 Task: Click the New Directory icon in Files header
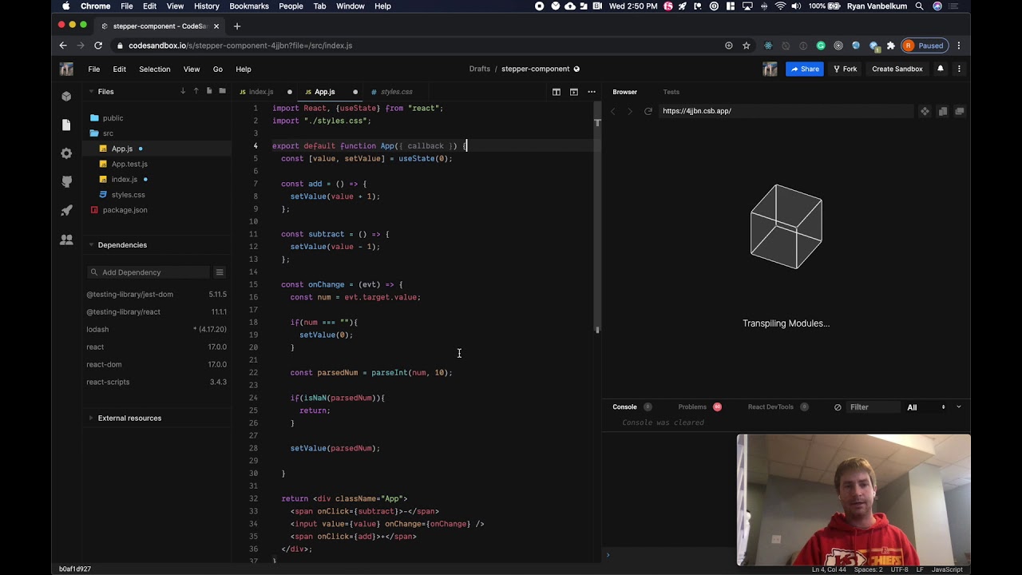[222, 91]
